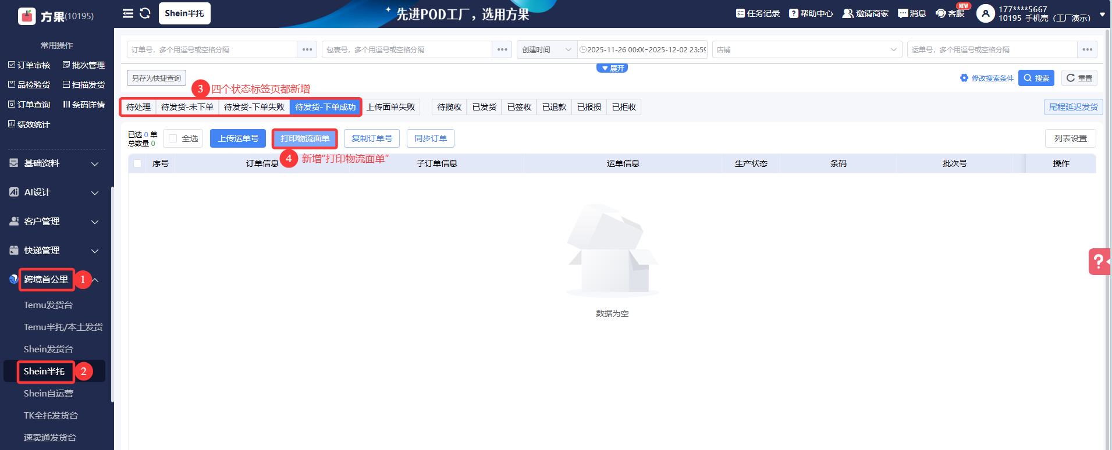Expand the 基础资料 menu
1112x450 pixels.
click(54, 163)
